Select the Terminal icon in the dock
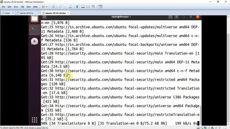 34,30
